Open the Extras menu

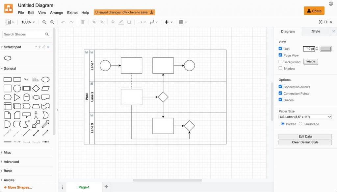click(72, 12)
